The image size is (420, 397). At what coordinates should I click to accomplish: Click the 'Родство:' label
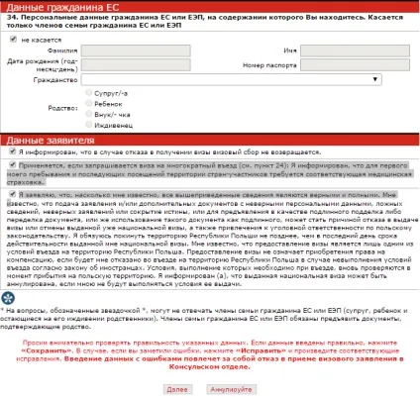tap(62, 108)
